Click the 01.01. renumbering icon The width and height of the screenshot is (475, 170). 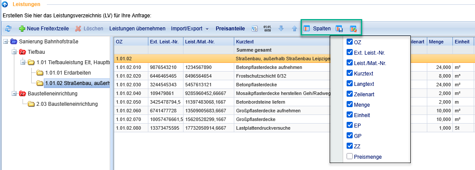tap(268, 29)
